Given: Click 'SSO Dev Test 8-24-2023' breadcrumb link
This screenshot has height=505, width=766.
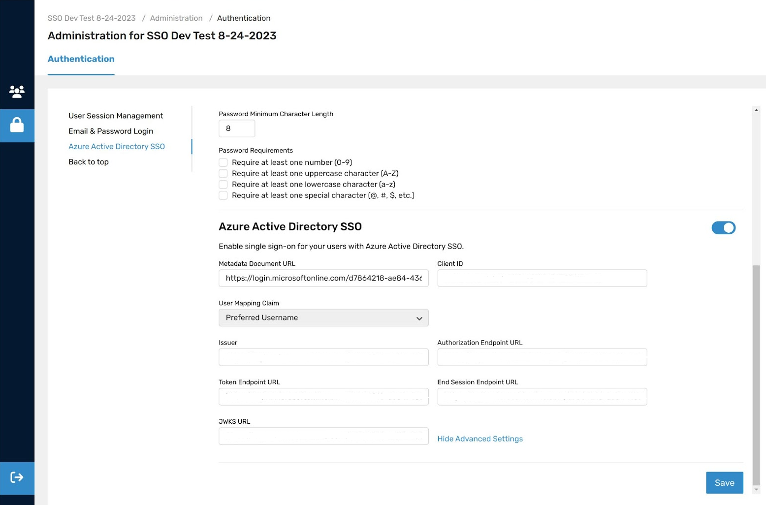Looking at the screenshot, I should pyautogui.click(x=92, y=18).
